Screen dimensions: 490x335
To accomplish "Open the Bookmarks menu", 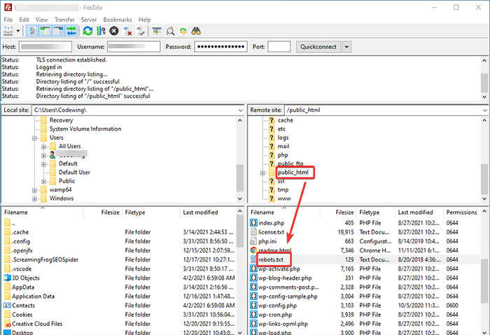I will (116, 20).
